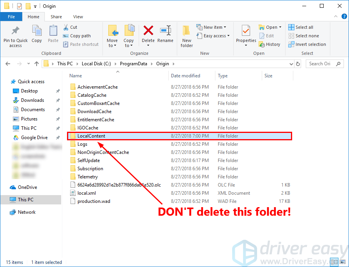Viewport: 349px width, 267px height.
Task: Click This PC in address breadcrumb
Action: 65,64
